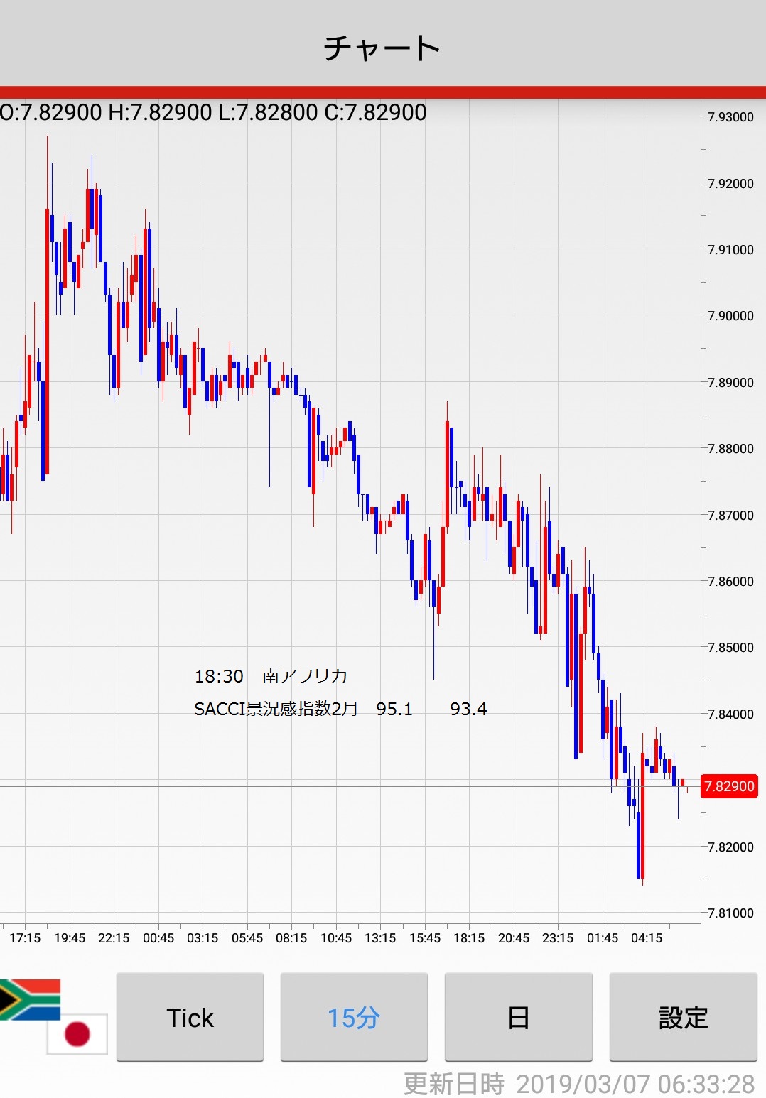Viewport: 766px width, 1098px height.
Task: Click the 7.93000 price axis label
Action: point(730,117)
